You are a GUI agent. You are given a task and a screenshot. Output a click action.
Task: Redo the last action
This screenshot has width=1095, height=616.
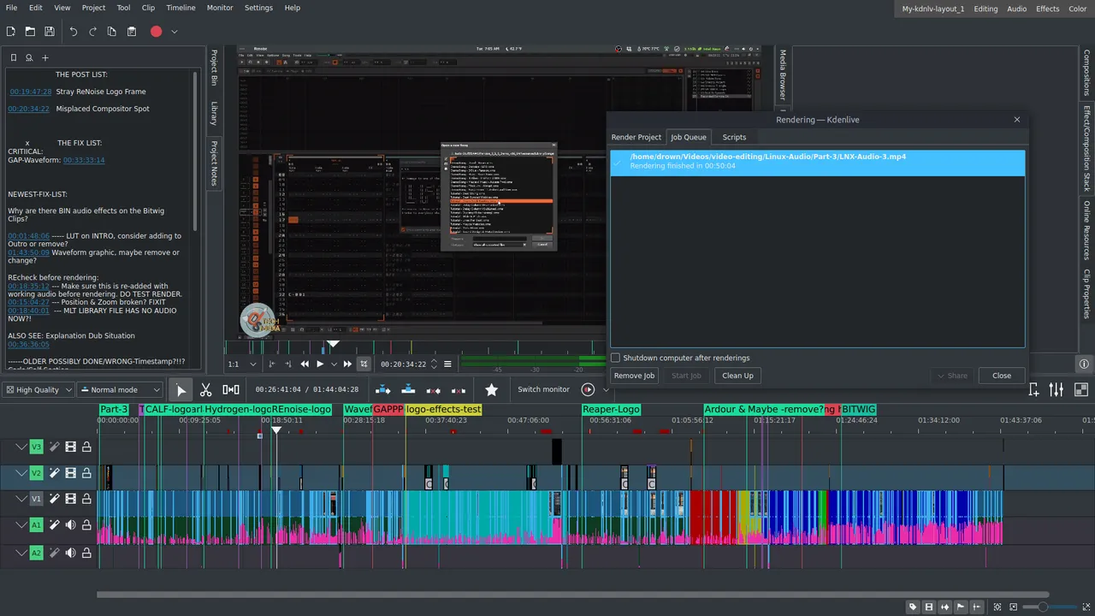(x=92, y=32)
